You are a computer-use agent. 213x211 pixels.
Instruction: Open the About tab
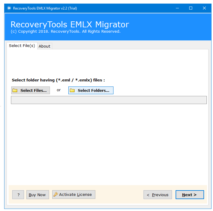45,46
